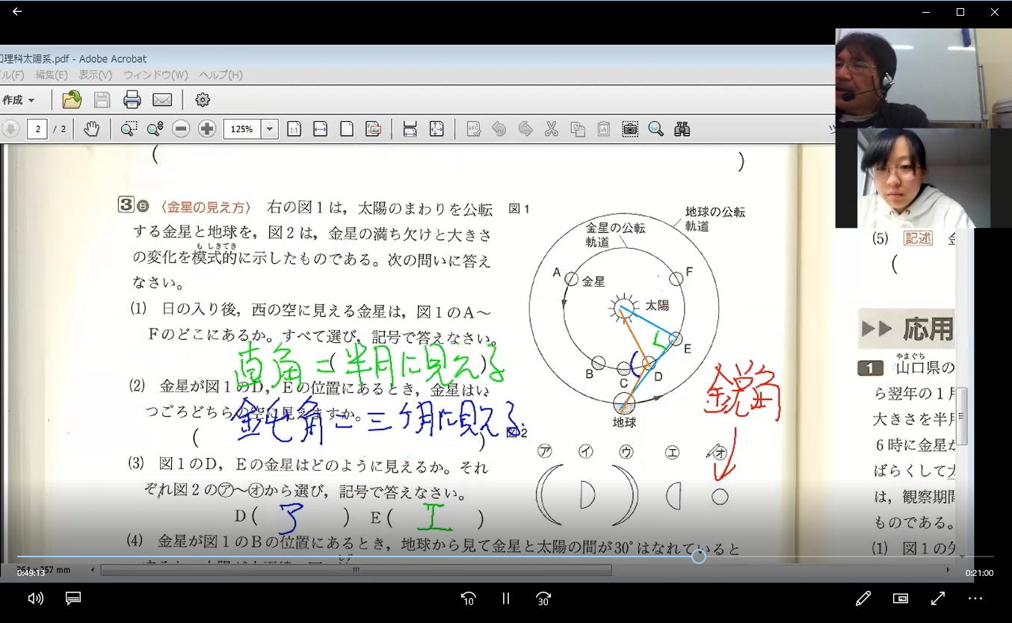Open the 表示(V) view menu

tap(96, 75)
